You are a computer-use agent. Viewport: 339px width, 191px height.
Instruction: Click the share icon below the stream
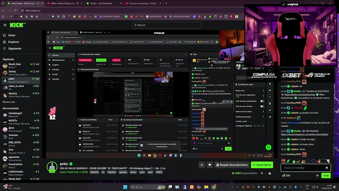[x=262, y=173]
